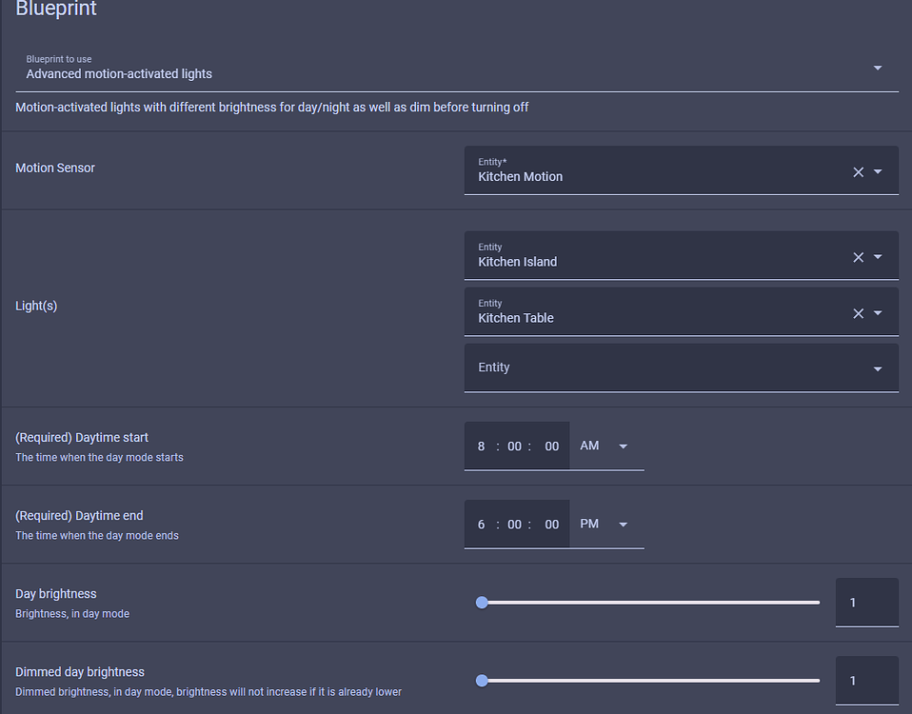Click the Daytime start minutes field

click(514, 446)
